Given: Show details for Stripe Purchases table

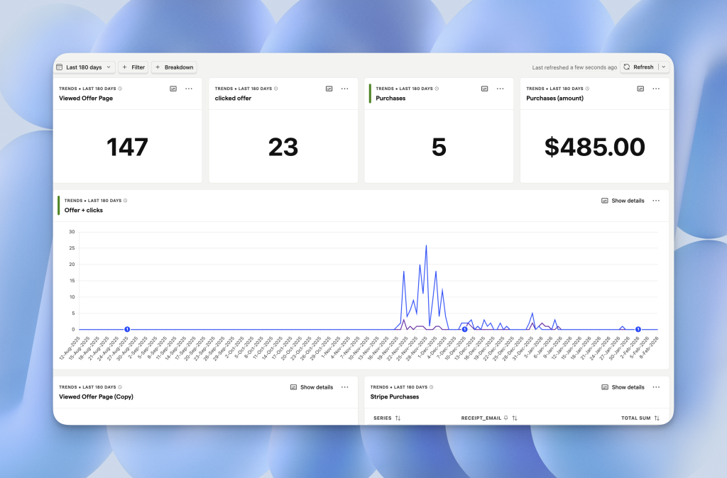Looking at the screenshot, I should (623, 387).
